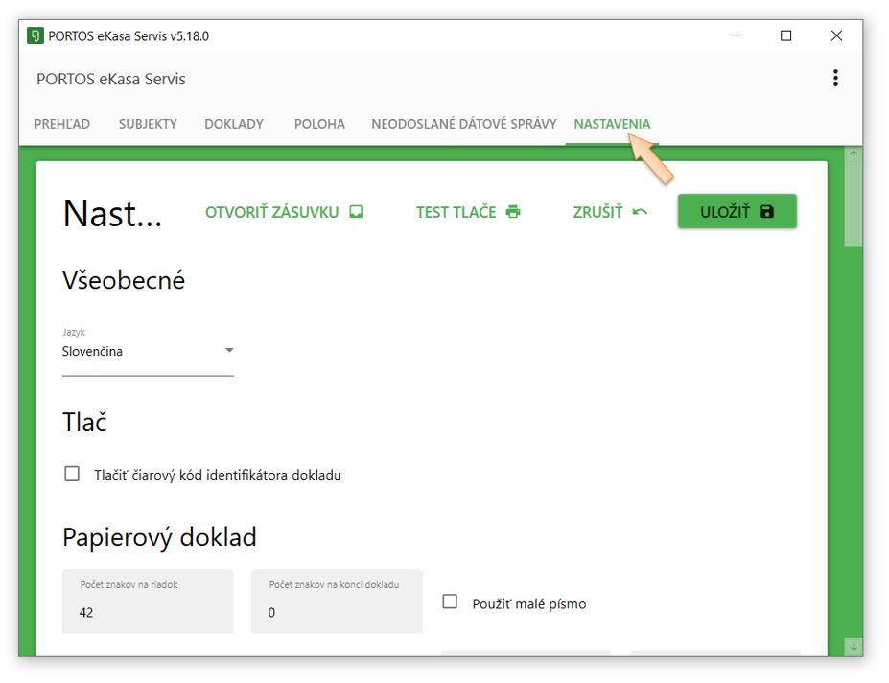Enable Tlačiť čiarový kód identifikátora dokladu checkbox
Viewport: 889px width, 683px height.
tap(72, 474)
